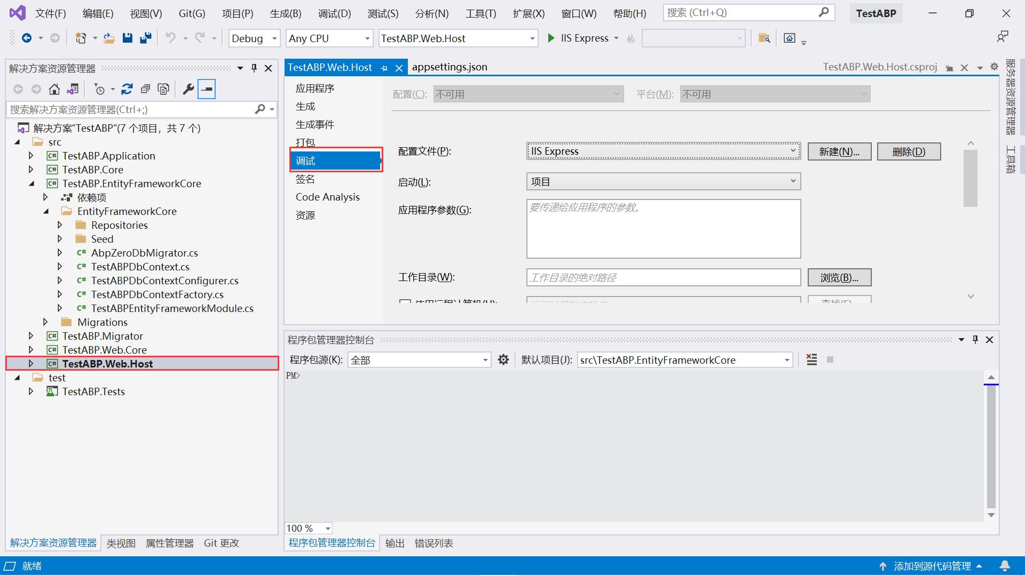Viewport: 1025px width, 576px height.
Task: Click the 应用程序参数 text box
Action: tap(663, 229)
